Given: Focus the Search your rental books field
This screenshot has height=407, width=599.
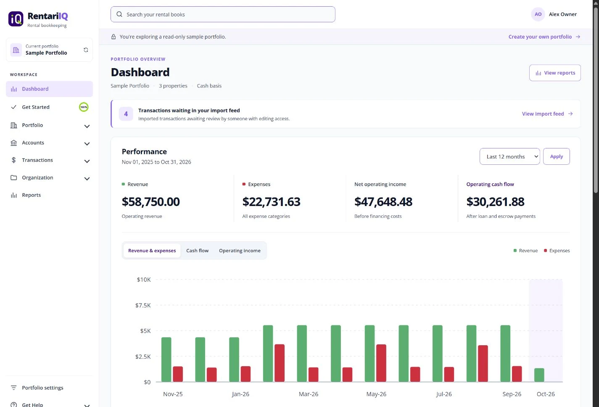Looking at the screenshot, I should point(223,14).
